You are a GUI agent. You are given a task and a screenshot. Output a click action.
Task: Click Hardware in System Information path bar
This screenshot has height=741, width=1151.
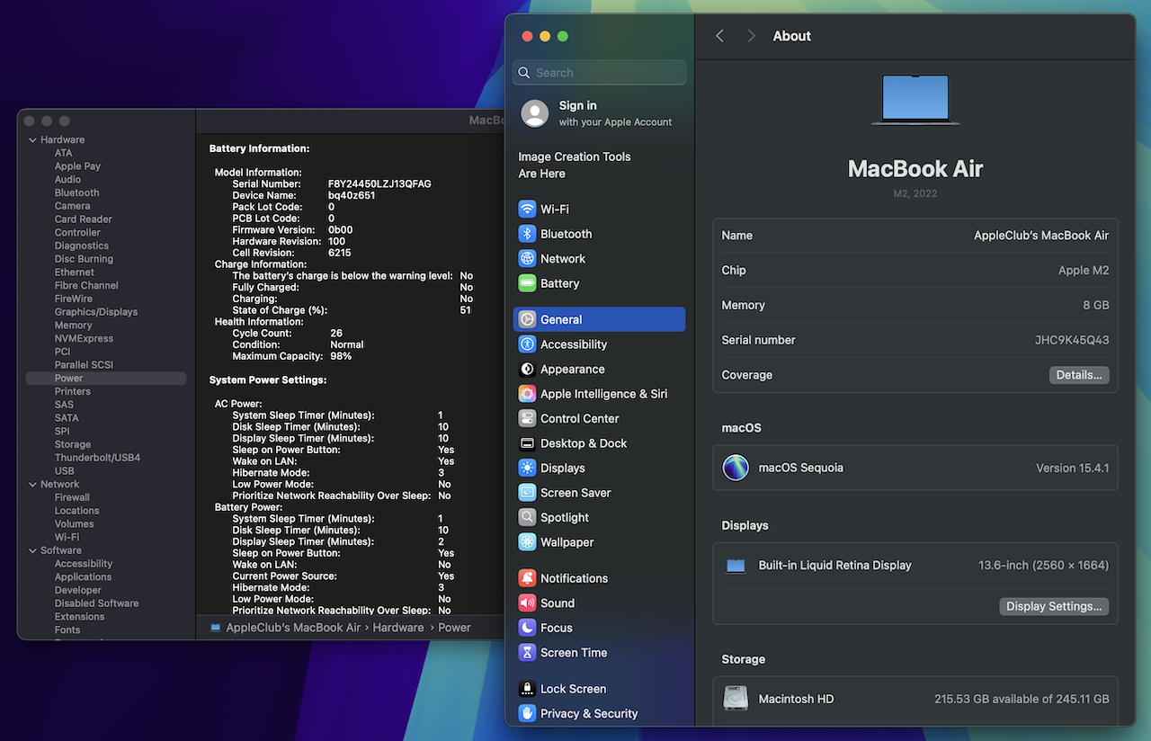click(x=398, y=628)
